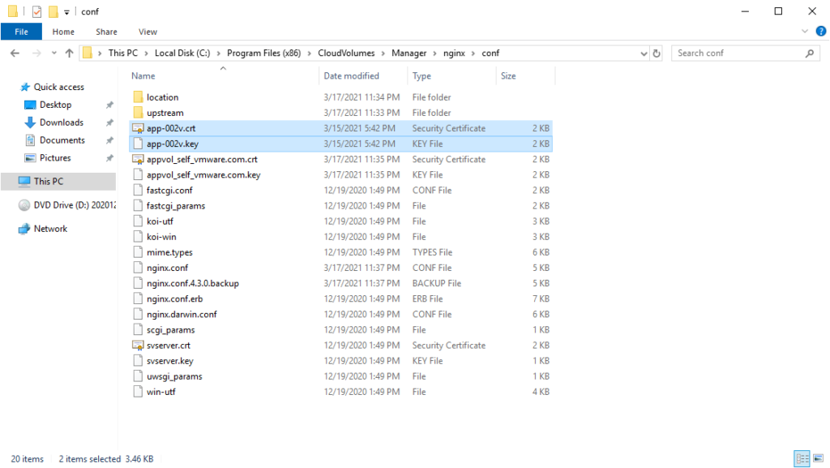Select the nginx.conf file
Viewport: 830px width, 468px height.
coord(167,268)
